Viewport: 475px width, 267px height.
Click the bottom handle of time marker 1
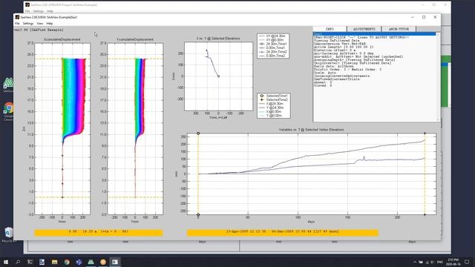click(198, 214)
